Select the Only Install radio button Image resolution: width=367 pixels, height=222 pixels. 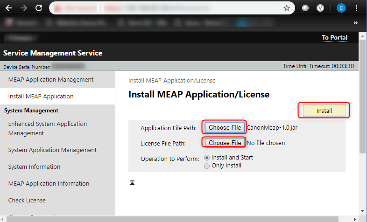pos(207,166)
